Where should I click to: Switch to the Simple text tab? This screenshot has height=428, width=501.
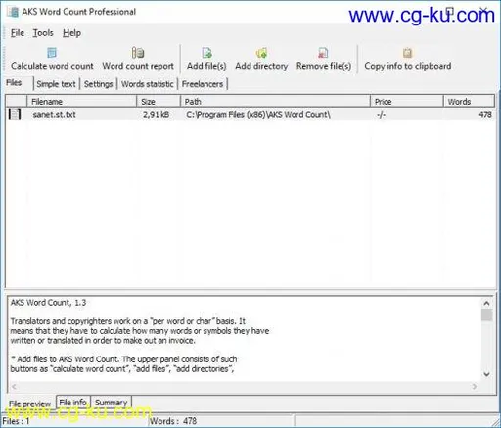tap(56, 84)
